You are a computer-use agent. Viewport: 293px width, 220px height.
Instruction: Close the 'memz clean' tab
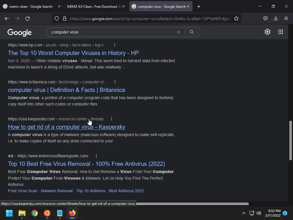[59, 6]
